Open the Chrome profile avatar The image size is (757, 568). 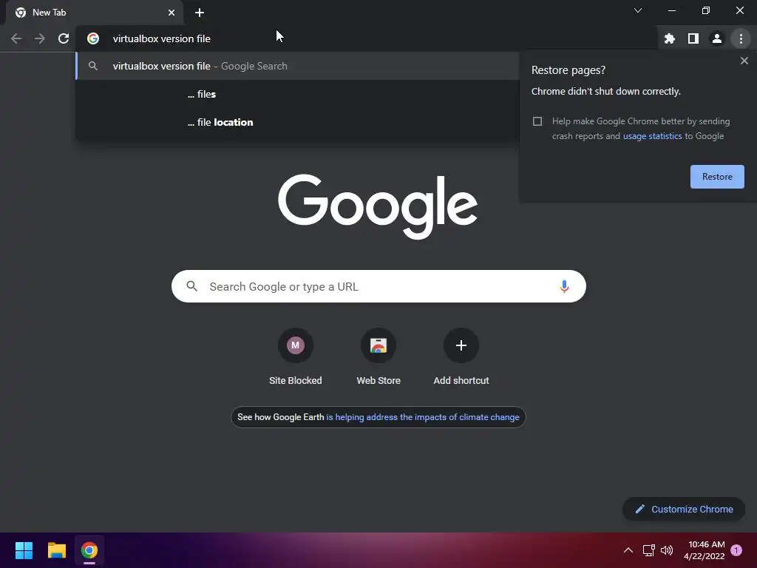(x=717, y=38)
